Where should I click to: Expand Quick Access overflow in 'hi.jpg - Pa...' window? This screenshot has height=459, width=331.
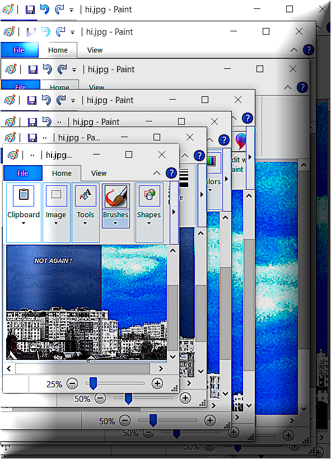(x=44, y=138)
